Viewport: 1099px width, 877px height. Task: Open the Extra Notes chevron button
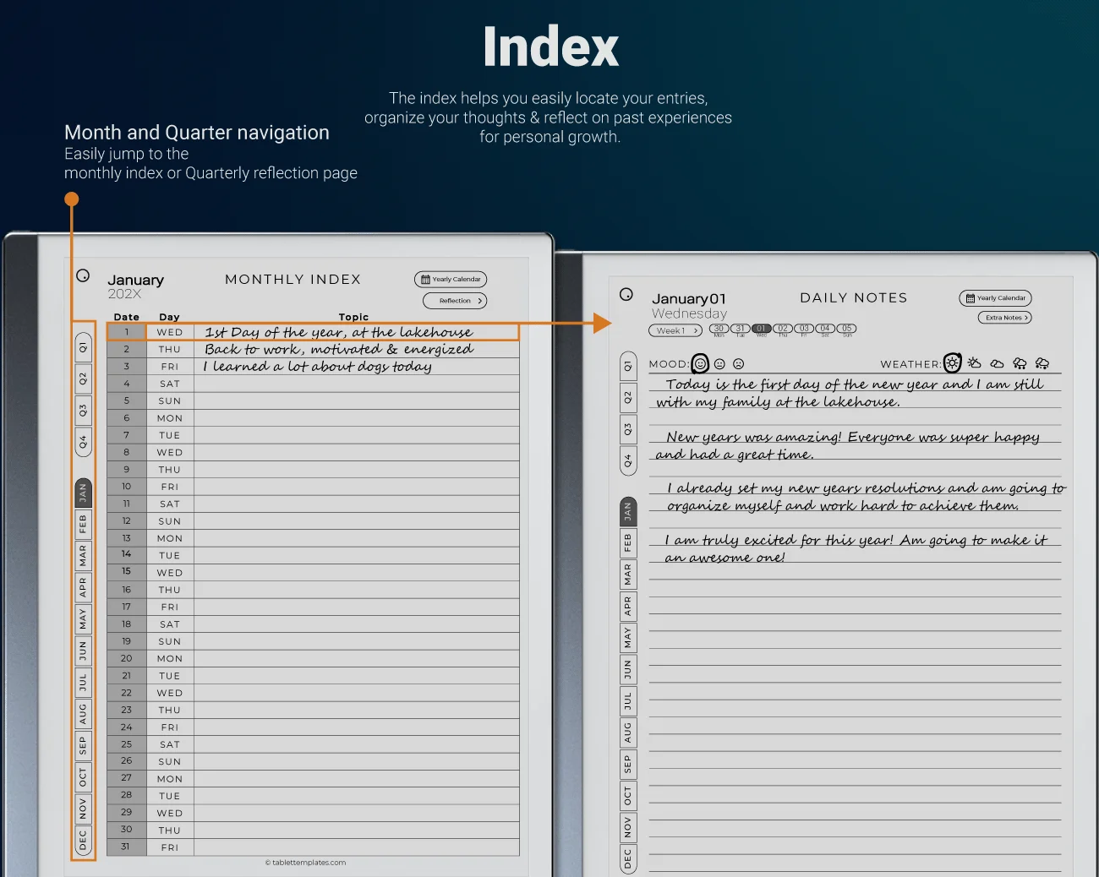coord(1004,318)
